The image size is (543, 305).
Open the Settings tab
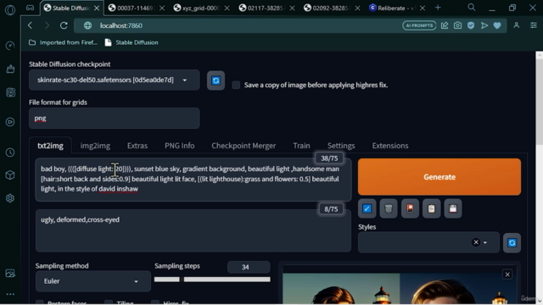pyautogui.click(x=341, y=146)
